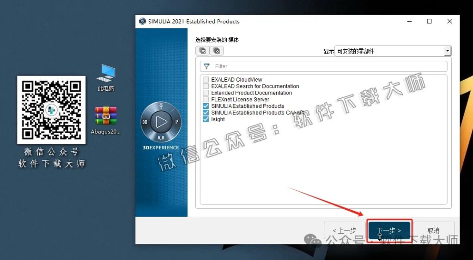
Task: Click the 取消 button
Action: (x=433, y=230)
